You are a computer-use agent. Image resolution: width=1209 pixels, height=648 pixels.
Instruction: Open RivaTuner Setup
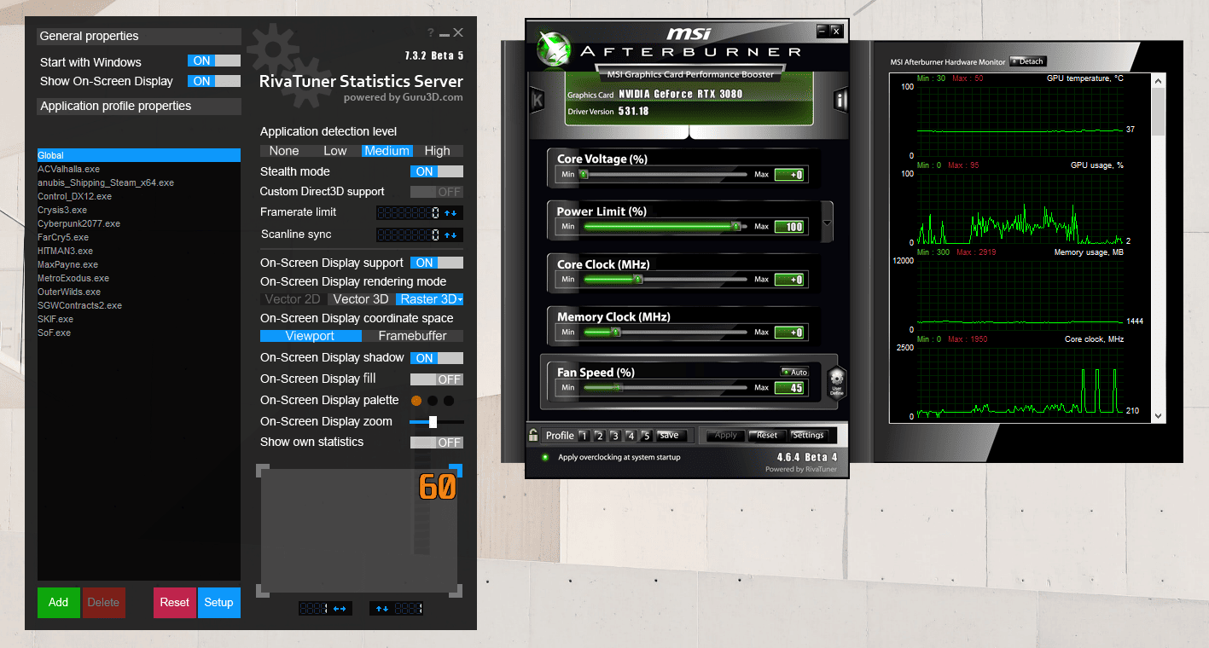pyautogui.click(x=219, y=603)
